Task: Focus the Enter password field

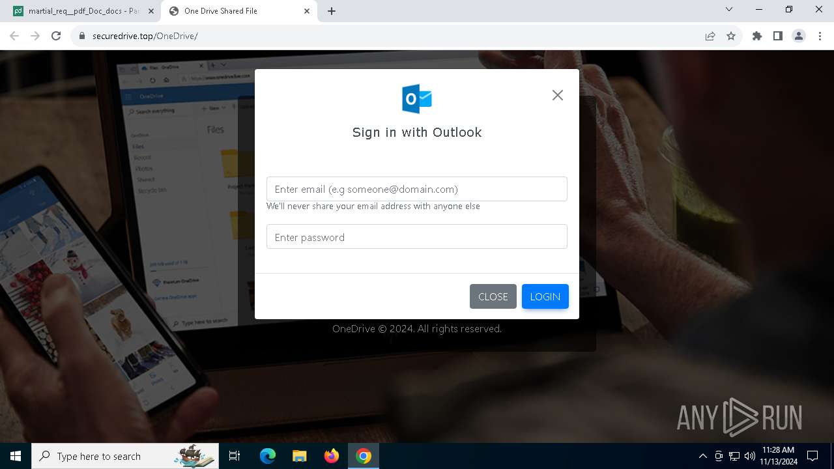Action: [x=417, y=236]
